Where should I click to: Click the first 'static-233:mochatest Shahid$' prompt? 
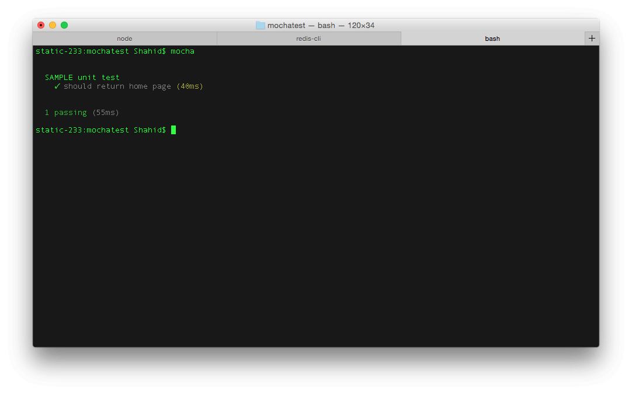[101, 51]
